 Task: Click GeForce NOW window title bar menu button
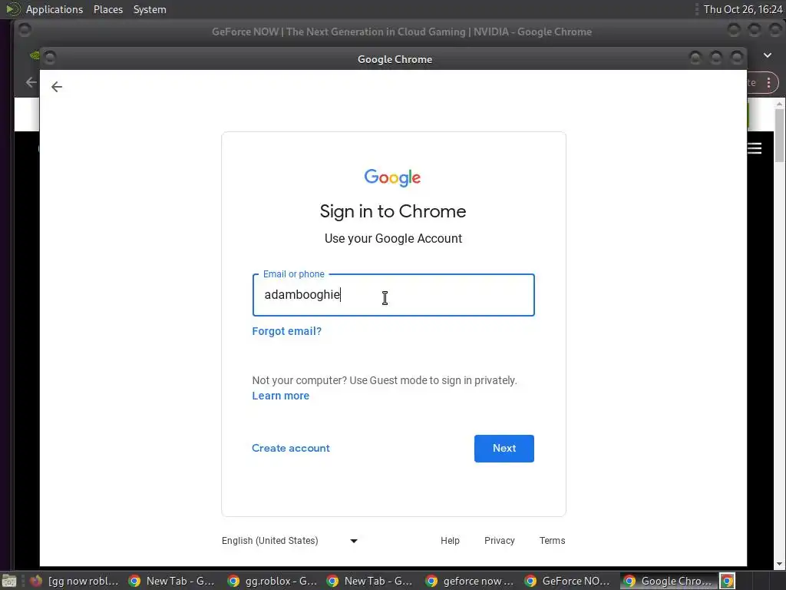[x=24, y=31]
